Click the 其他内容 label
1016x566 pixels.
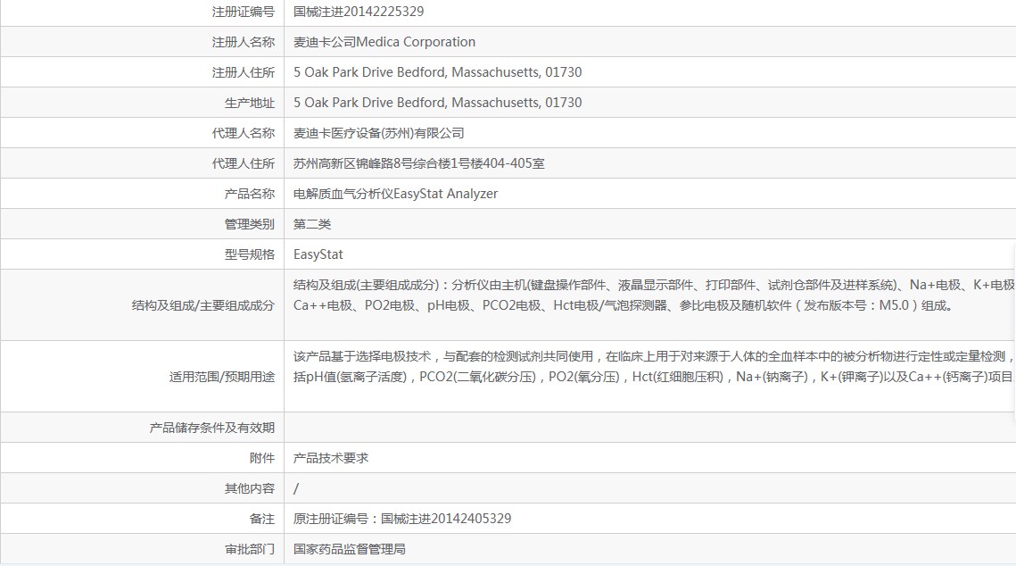coord(250,489)
